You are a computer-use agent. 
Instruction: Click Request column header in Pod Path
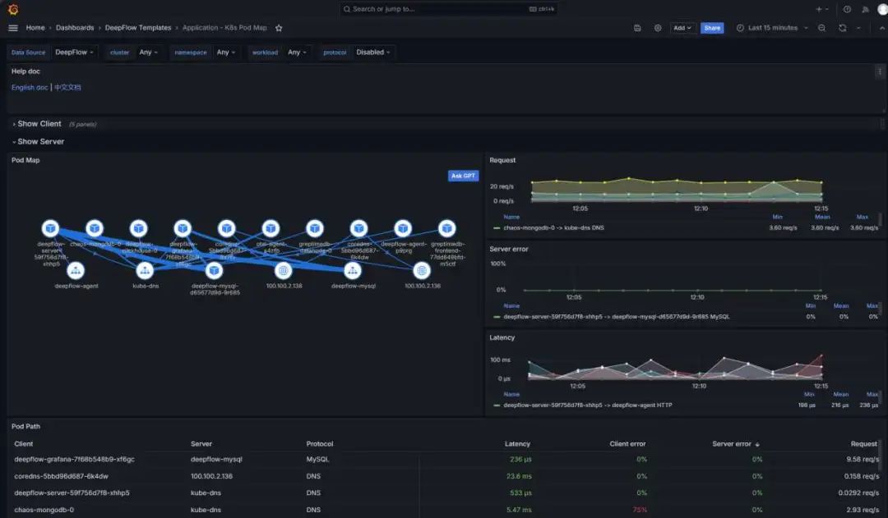point(863,444)
